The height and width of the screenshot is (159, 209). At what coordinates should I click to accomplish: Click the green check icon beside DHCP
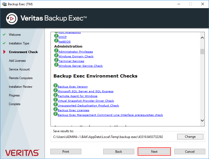56,36
